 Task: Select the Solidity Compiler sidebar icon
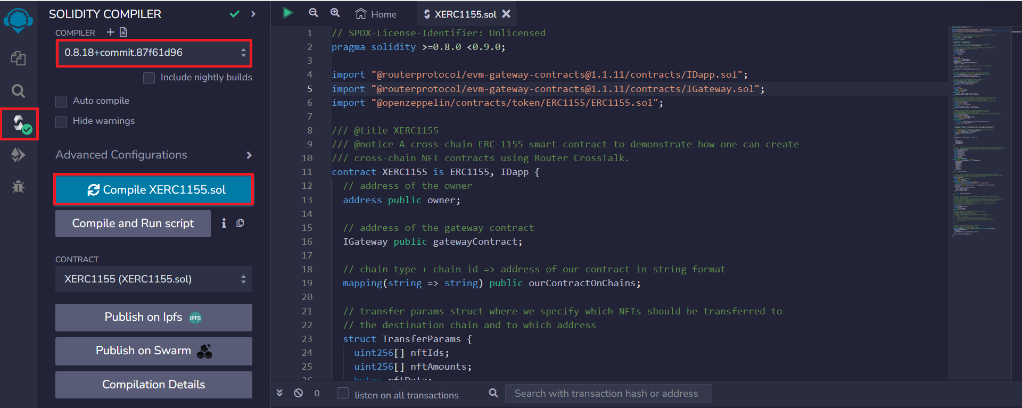pos(19,124)
